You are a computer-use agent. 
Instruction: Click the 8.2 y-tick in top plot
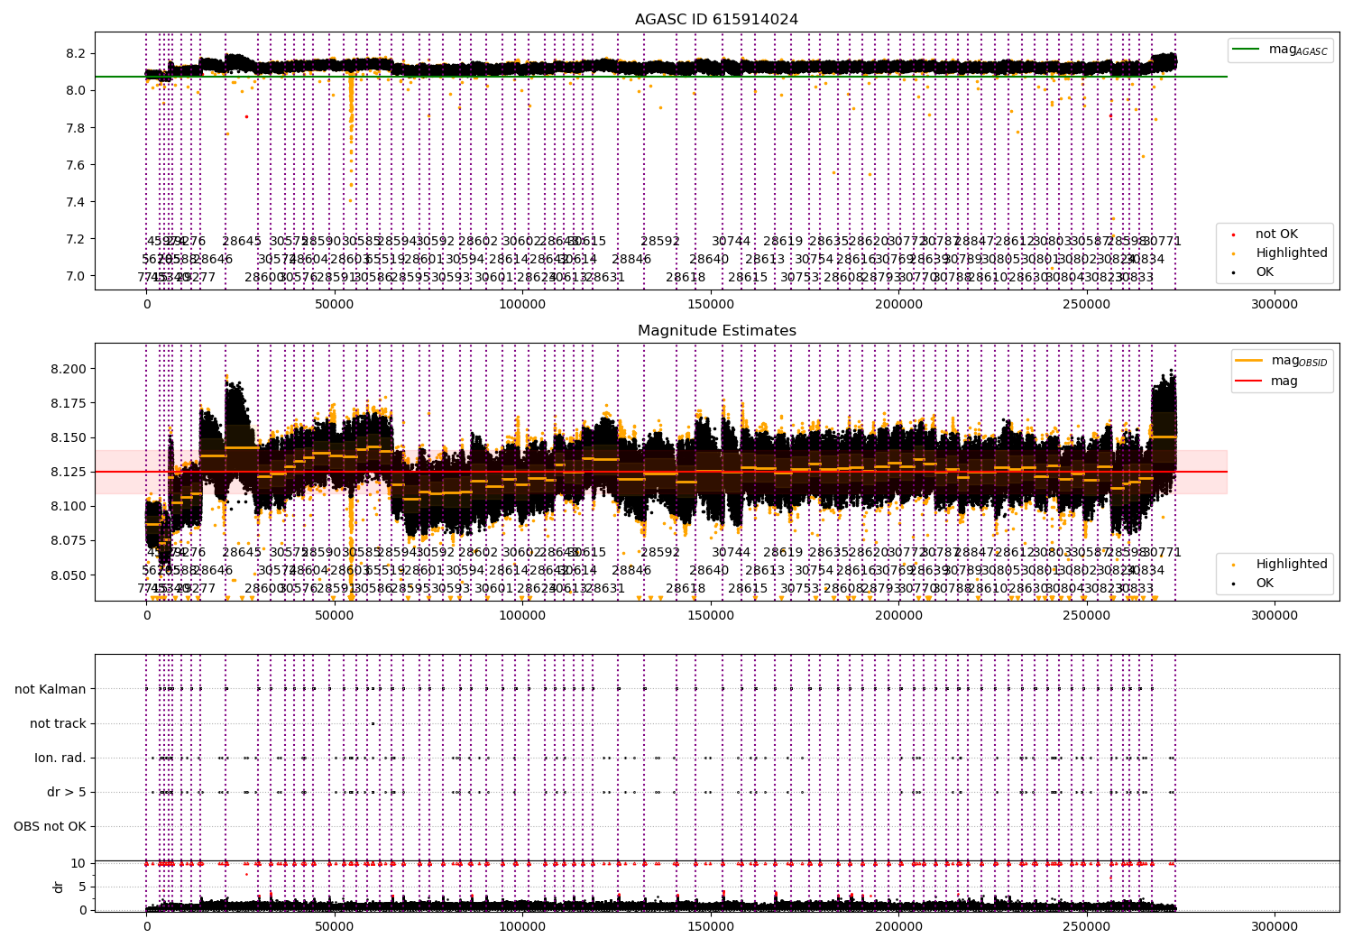(x=76, y=54)
